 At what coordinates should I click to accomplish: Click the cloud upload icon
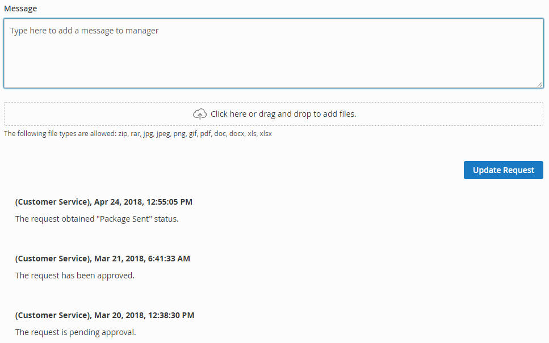(200, 114)
